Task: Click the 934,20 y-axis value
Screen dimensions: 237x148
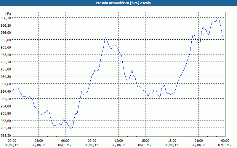Action: 6,99
